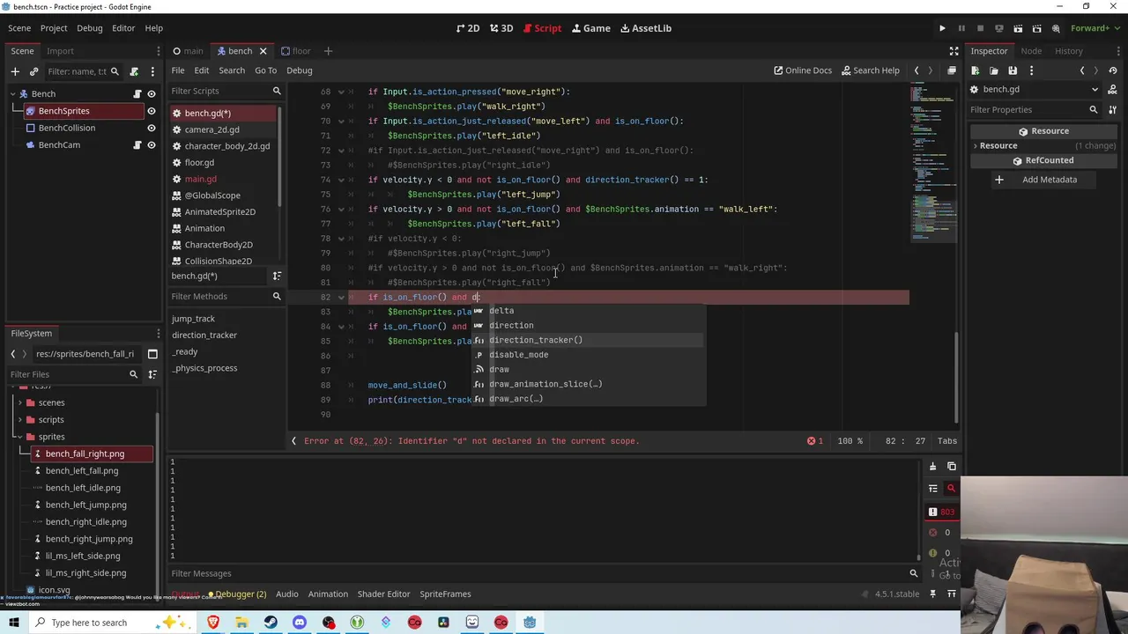Switch to the Node tab

[1031, 51]
